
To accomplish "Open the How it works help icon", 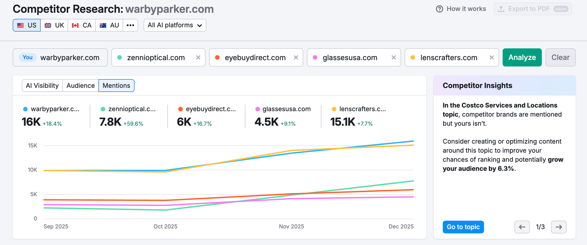I will (x=440, y=9).
